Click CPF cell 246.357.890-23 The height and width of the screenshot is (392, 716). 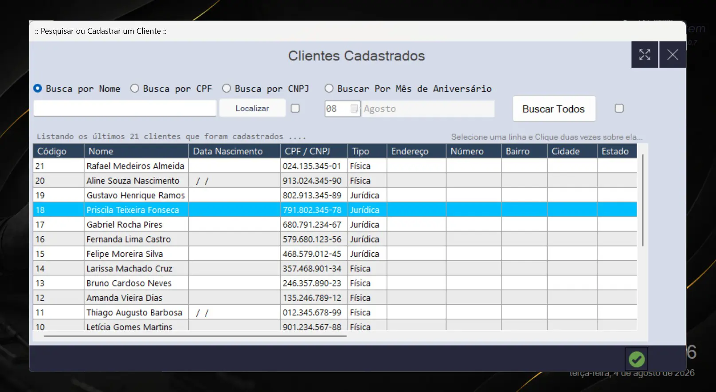(x=314, y=283)
